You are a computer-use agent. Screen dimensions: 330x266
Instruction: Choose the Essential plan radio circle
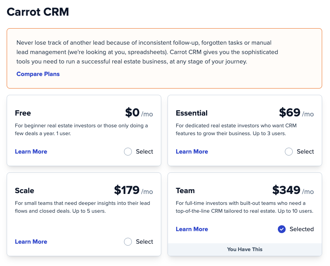coord(288,152)
